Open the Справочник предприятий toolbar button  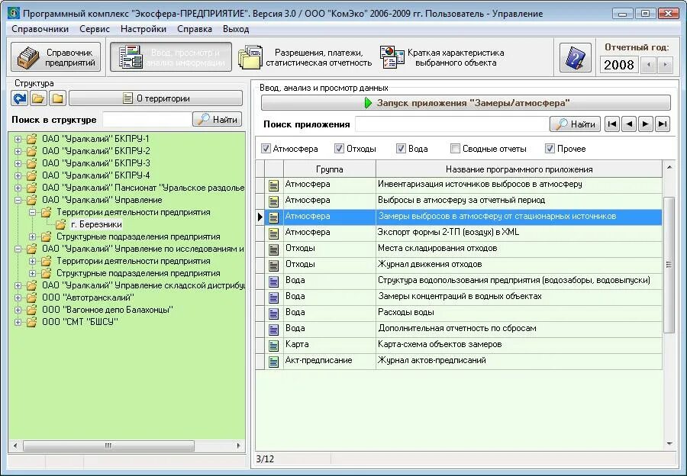pyautogui.click(x=56, y=57)
